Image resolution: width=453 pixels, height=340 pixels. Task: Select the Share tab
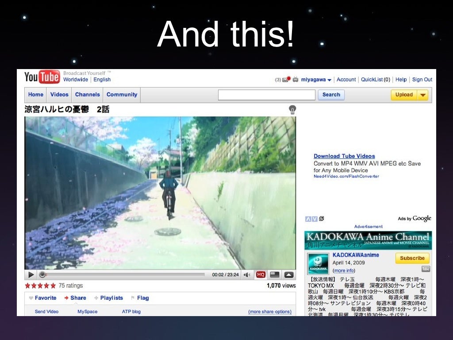point(75,298)
